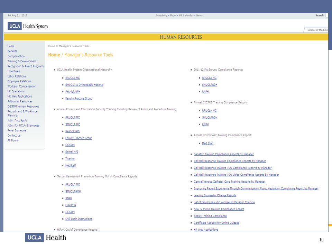Select Benefits in the sidebar menu
Screen dimensions: 332x249
tap(12, 51)
